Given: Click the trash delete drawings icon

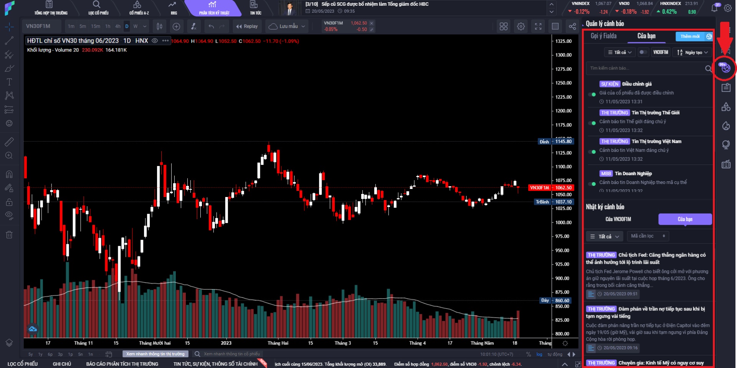Looking at the screenshot, I should coord(9,235).
